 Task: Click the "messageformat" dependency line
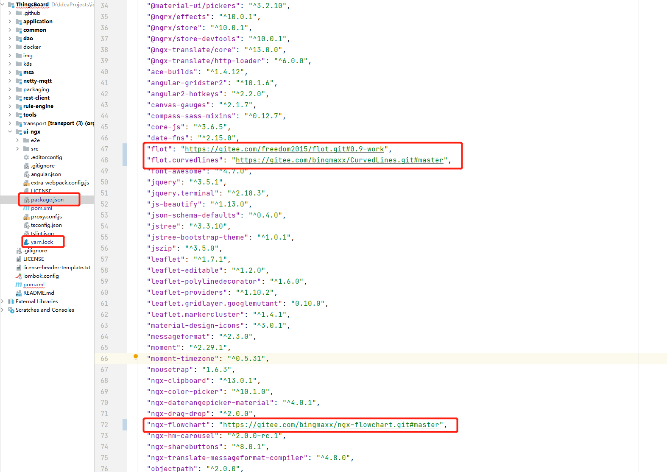coord(201,336)
